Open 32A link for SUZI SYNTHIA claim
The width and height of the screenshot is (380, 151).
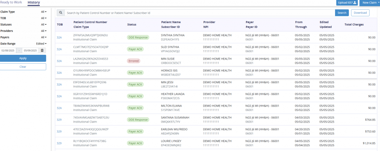point(59,49)
